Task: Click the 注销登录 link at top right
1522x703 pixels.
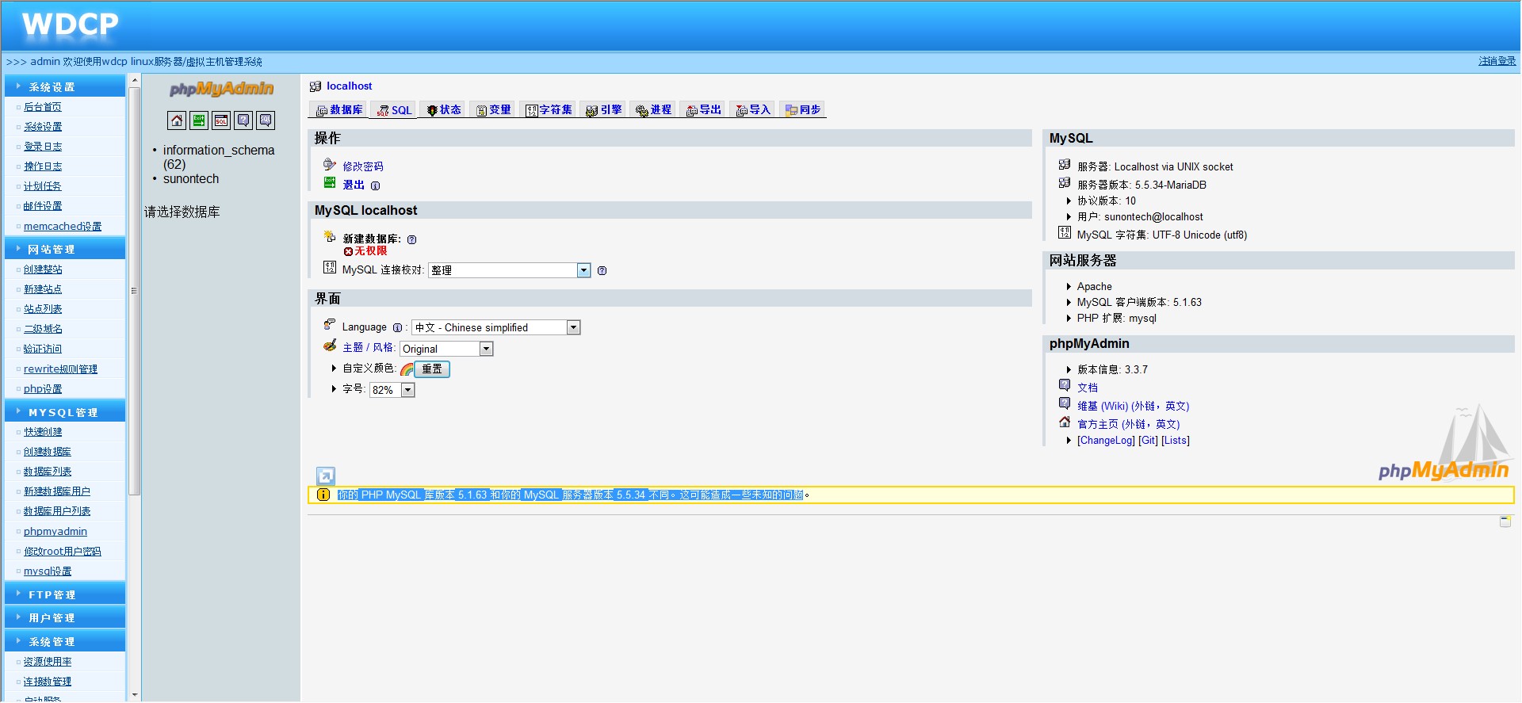Action: (x=1497, y=61)
